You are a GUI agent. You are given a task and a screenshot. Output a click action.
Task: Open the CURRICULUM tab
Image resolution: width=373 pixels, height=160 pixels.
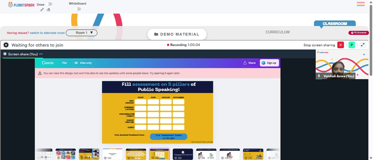278,32
